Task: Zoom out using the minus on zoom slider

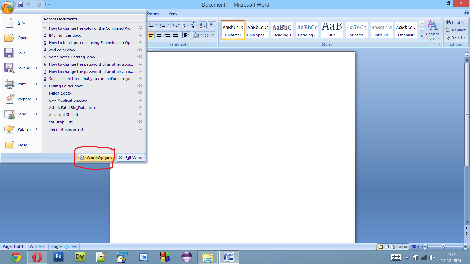Action: click(425, 246)
